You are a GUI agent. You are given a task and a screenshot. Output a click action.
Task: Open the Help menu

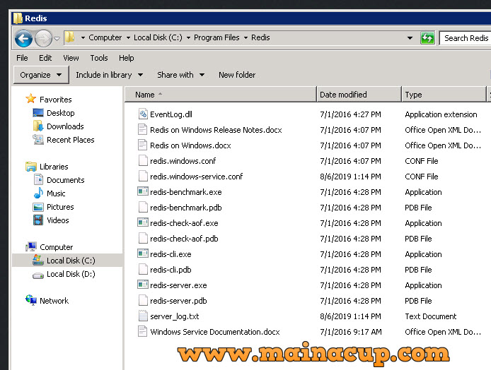(126, 58)
